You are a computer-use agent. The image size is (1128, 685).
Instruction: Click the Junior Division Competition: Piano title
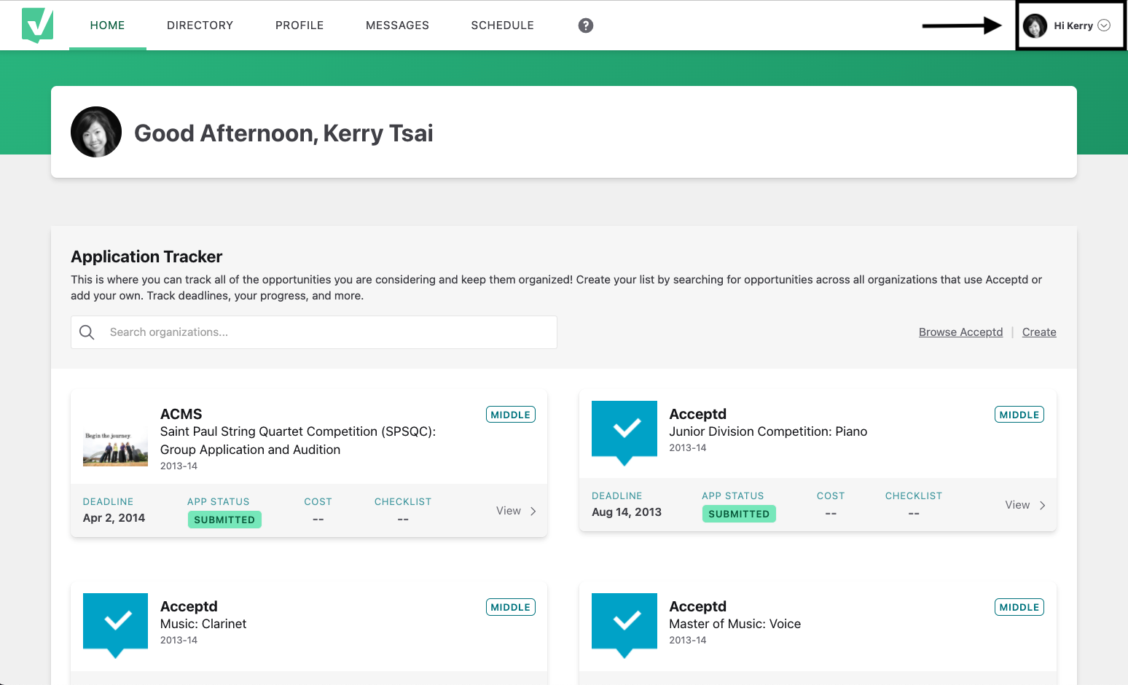click(768, 431)
